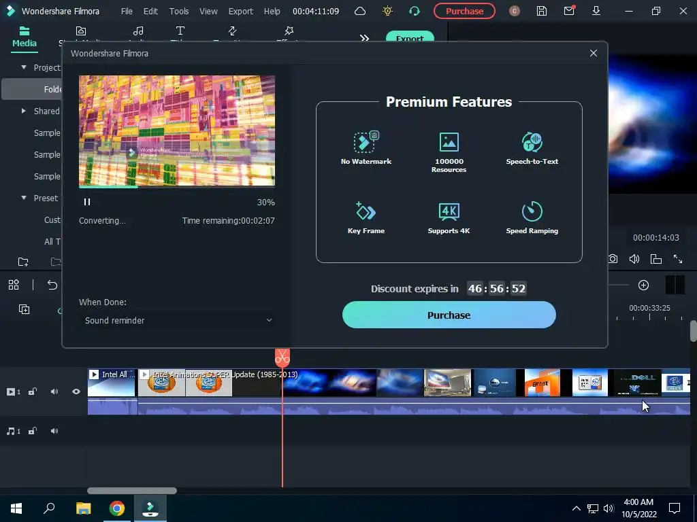Collapse the Project tree node

coord(24,67)
